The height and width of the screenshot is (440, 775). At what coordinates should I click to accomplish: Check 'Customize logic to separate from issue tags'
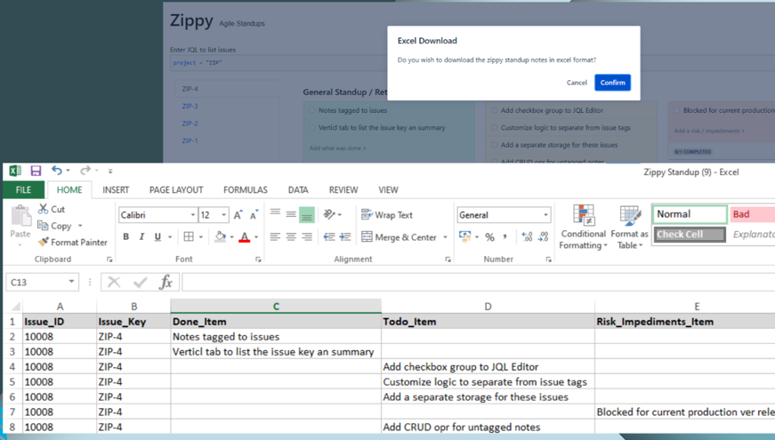coord(494,128)
